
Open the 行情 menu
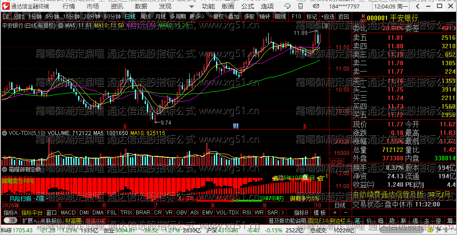coord(68,6)
